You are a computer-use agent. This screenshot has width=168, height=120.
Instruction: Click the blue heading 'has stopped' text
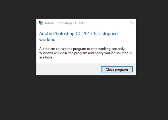coord(106,34)
